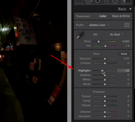
Task: Click the dark photo preview
Action: click(x=33, y=61)
